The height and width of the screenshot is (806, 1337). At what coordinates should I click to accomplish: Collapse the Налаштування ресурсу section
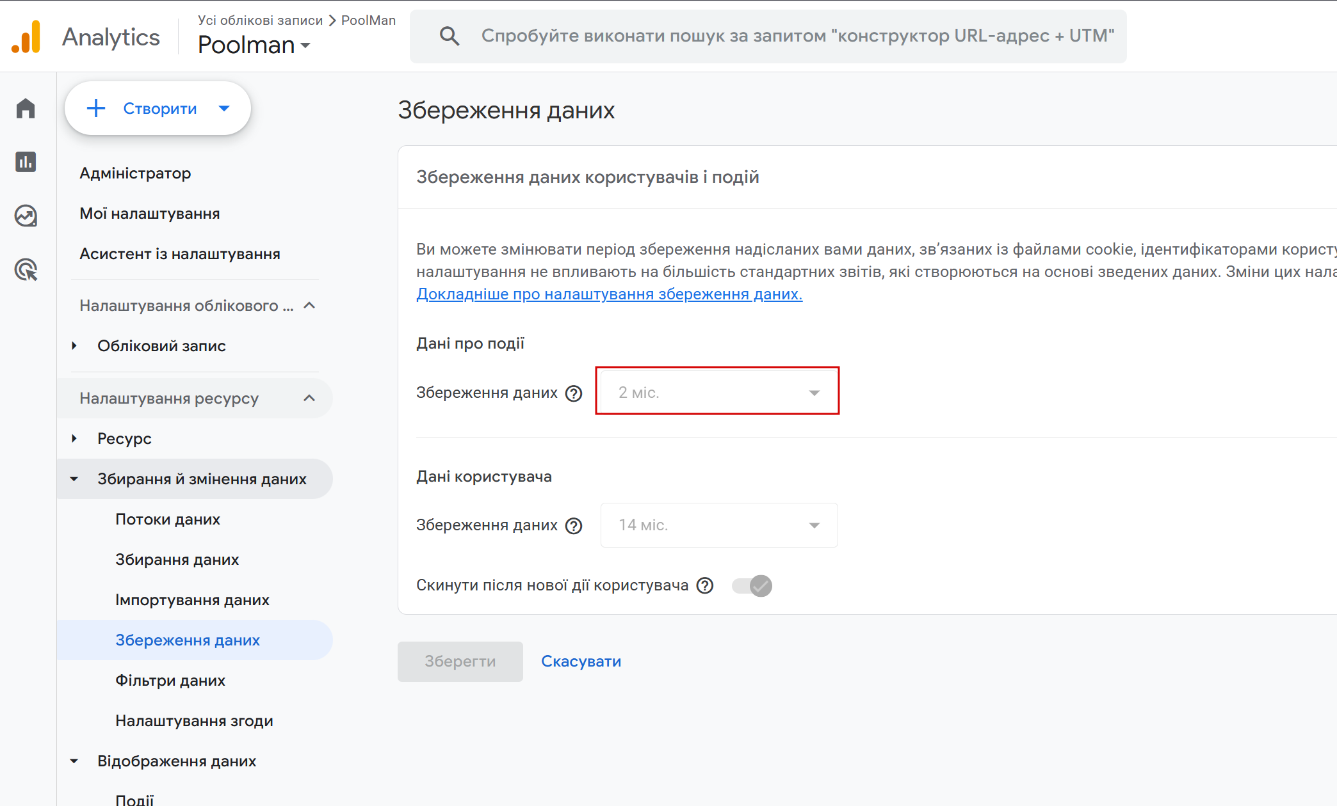point(309,398)
